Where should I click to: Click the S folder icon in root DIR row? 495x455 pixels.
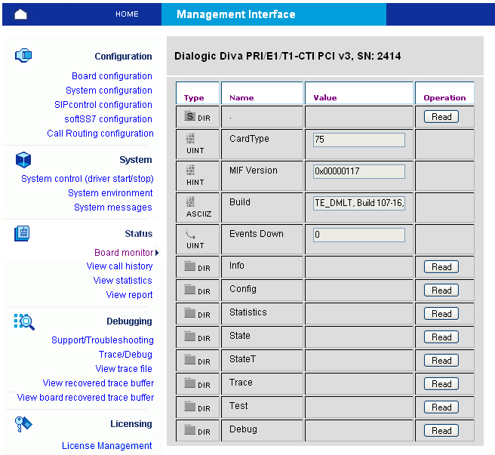(x=189, y=116)
